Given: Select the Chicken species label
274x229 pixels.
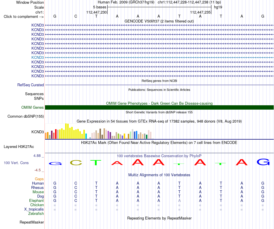Looking at the screenshot, I should 37,205.
